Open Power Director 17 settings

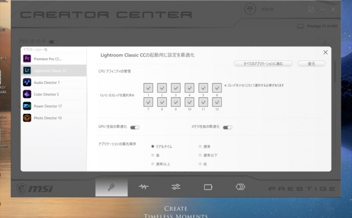pos(53,106)
